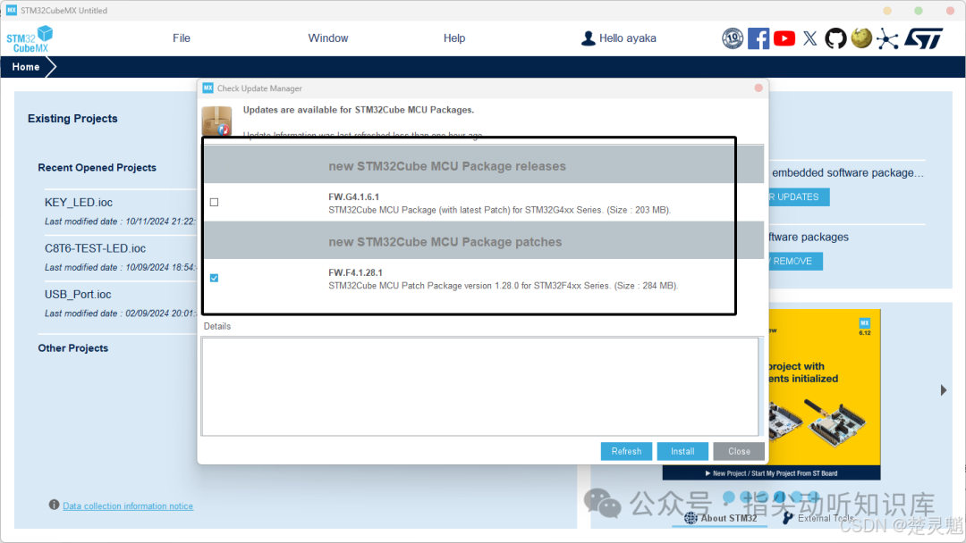Show next banner with right arrow
The height and width of the screenshot is (543, 966).
pos(944,390)
